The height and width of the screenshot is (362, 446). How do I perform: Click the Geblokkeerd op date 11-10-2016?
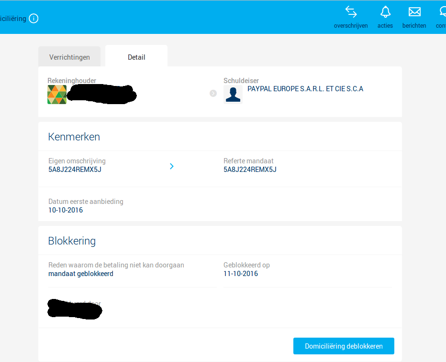click(x=241, y=274)
